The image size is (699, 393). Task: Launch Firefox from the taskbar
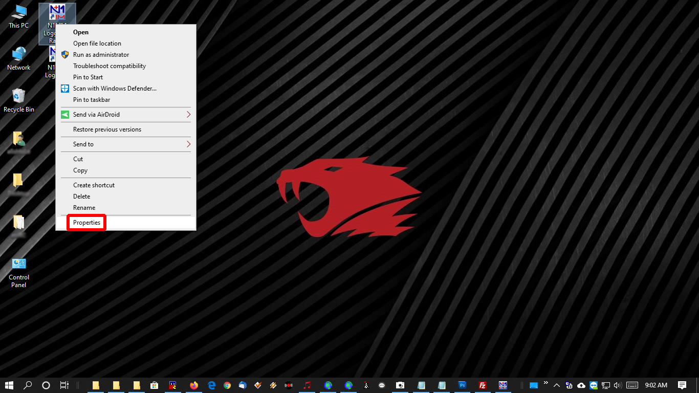pyautogui.click(x=193, y=385)
